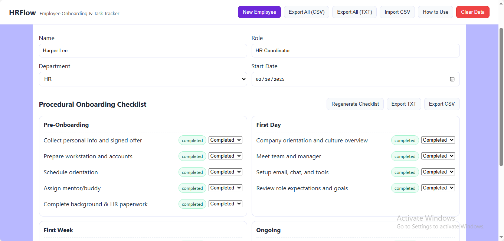Click Export All (TXT) button

pos(354,12)
